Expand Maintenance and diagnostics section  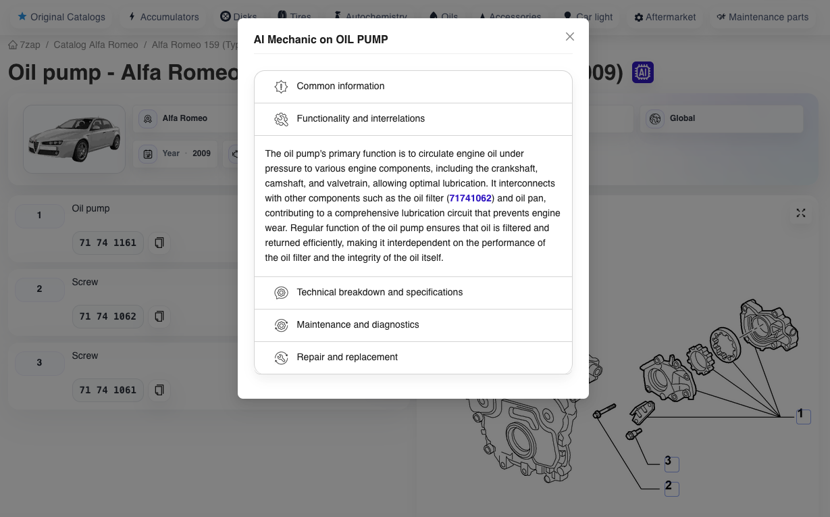(x=413, y=325)
